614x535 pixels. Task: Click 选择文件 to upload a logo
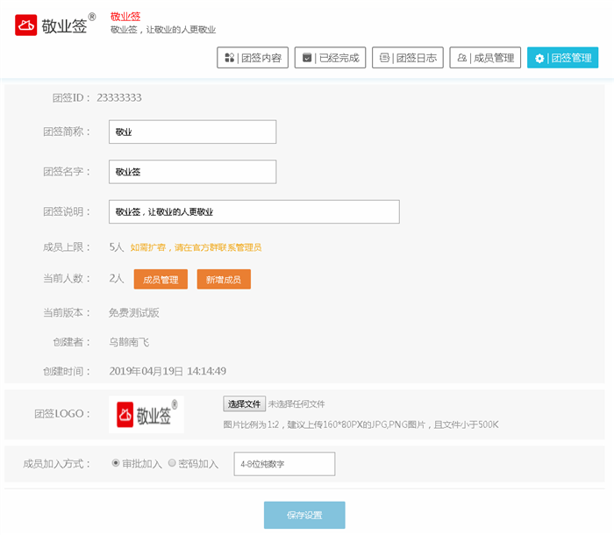point(245,403)
